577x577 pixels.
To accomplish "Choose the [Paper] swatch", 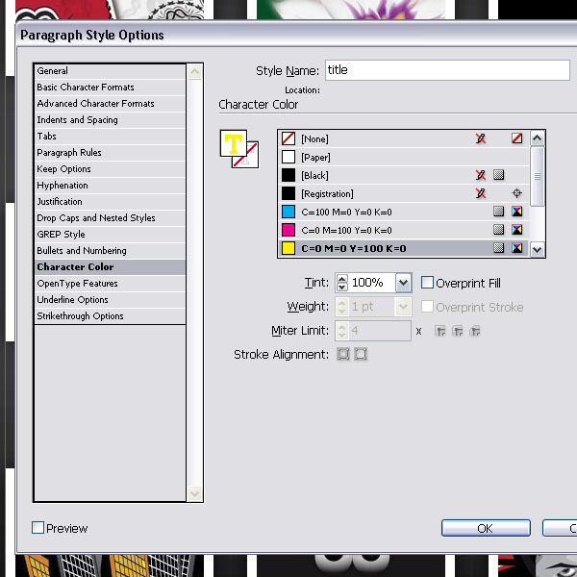I will click(404, 157).
